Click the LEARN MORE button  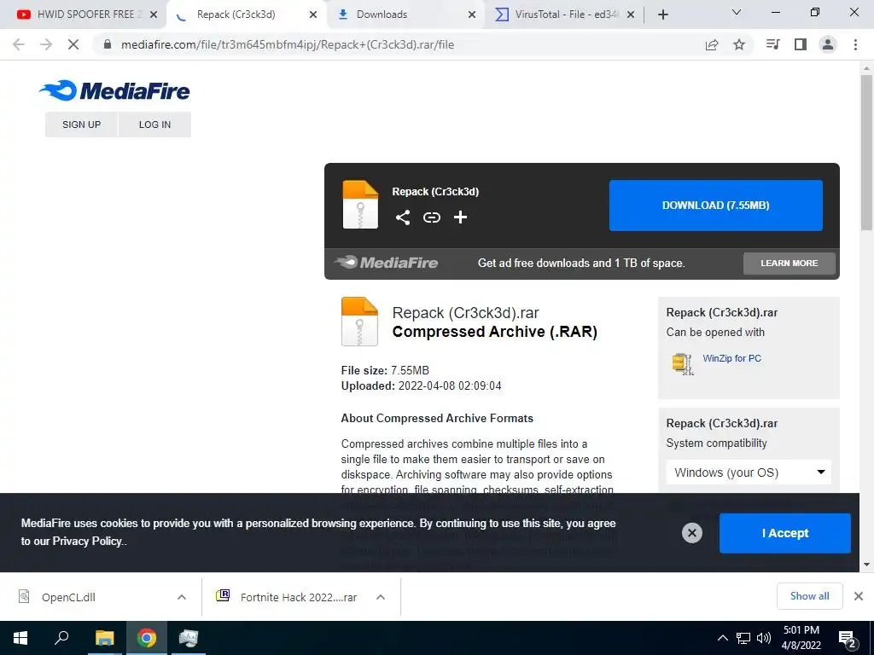pos(790,263)
